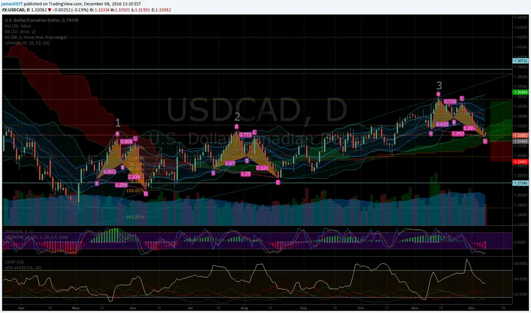The image size is (531, 313).
Task: Select the pattern number 1 text label
Action: pos(118,122)
